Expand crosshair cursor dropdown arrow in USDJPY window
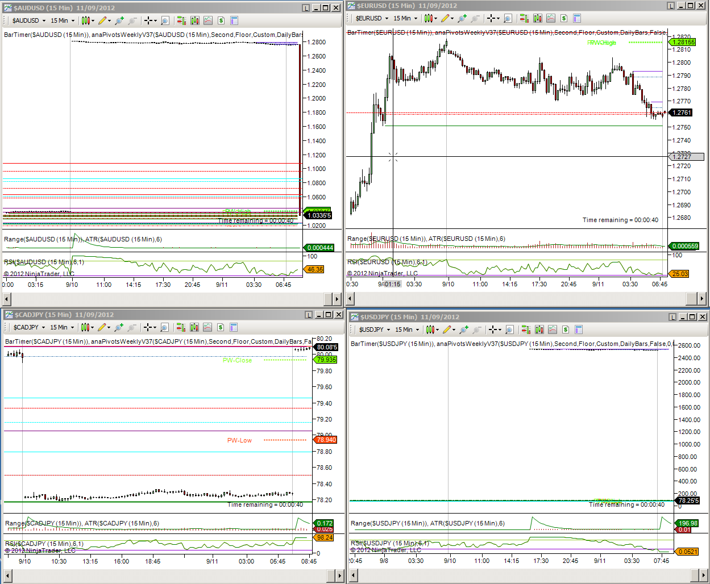 tap(500, 330)
